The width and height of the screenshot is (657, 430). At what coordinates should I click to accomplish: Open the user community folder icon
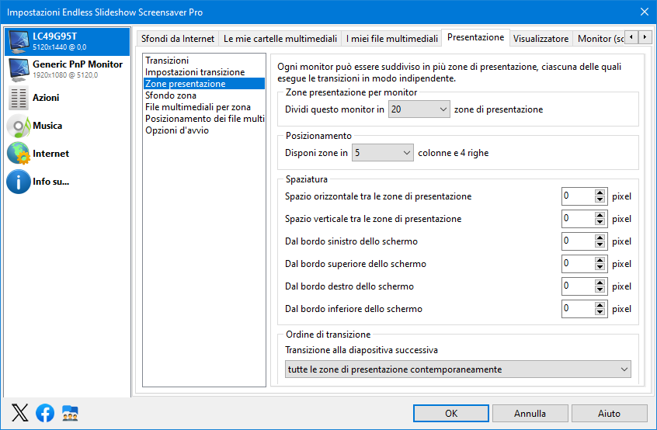pyautogui.click(x=70, y=413)
